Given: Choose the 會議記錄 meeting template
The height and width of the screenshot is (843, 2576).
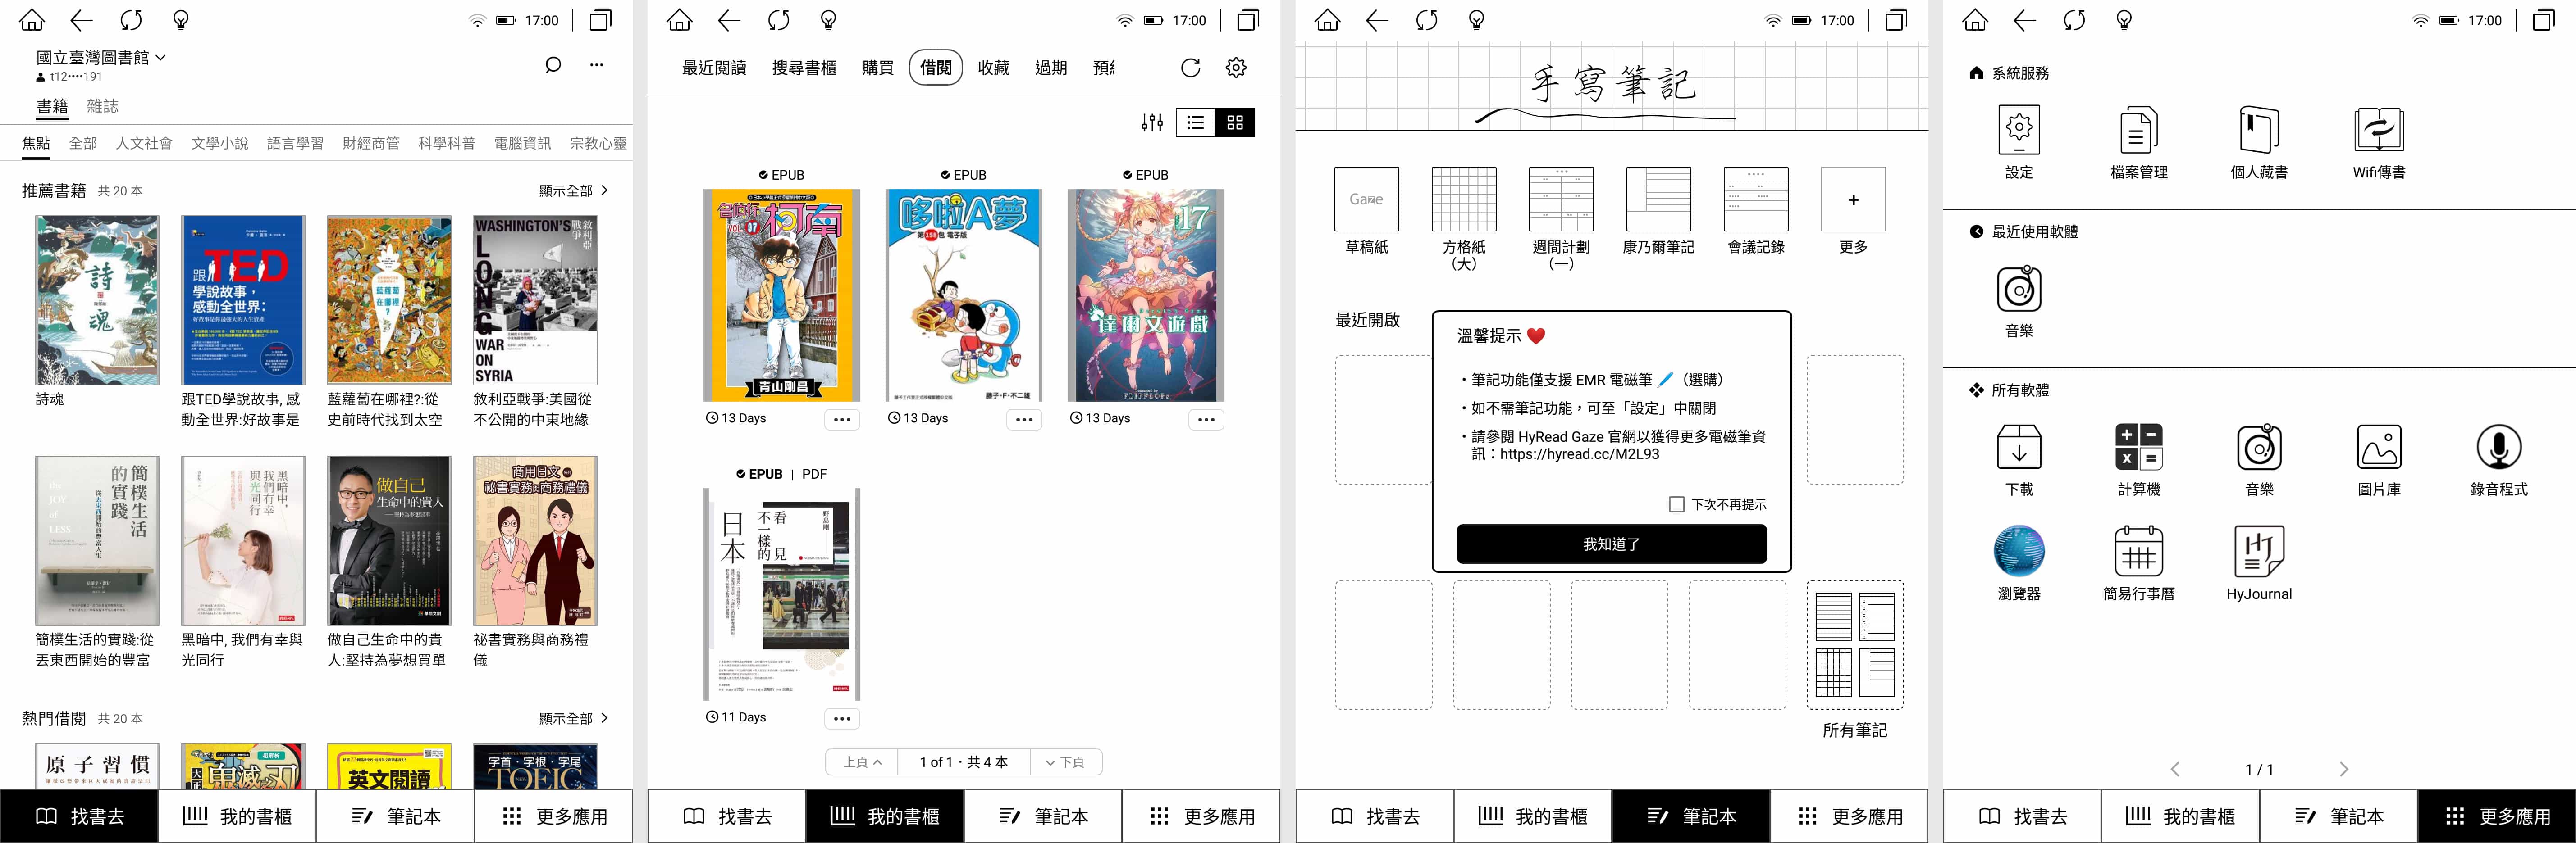Looking at the screenshot, I should (x=1756, y=210).
